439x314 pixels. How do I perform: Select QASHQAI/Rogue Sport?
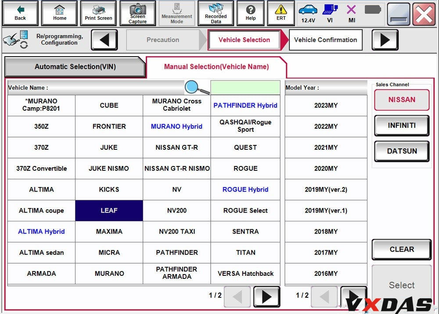[x=245, y=126]
